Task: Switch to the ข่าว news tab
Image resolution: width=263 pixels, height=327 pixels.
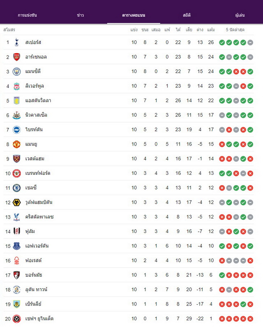Action: pyautogui.click(x=80, y=15)
